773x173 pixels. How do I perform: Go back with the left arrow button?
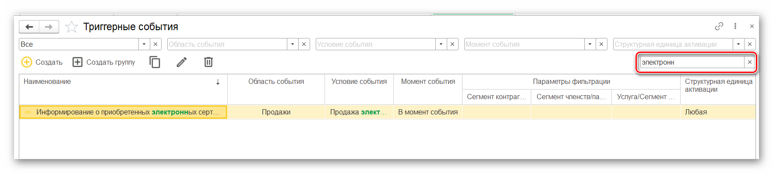click(x=29, y=27)
